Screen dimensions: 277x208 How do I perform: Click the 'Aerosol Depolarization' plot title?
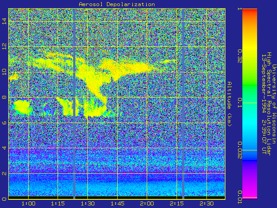click(x=117, y=4)
